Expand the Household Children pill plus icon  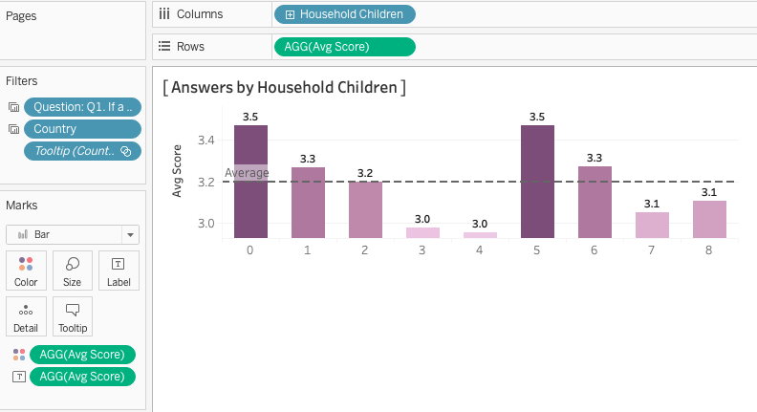click(290, 14)
